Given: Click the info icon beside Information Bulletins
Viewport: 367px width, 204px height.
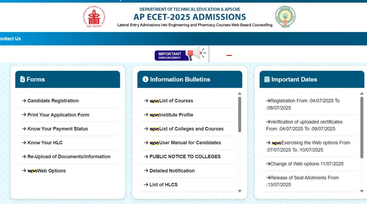Looking at the screenshot, I should coord(145,79).
